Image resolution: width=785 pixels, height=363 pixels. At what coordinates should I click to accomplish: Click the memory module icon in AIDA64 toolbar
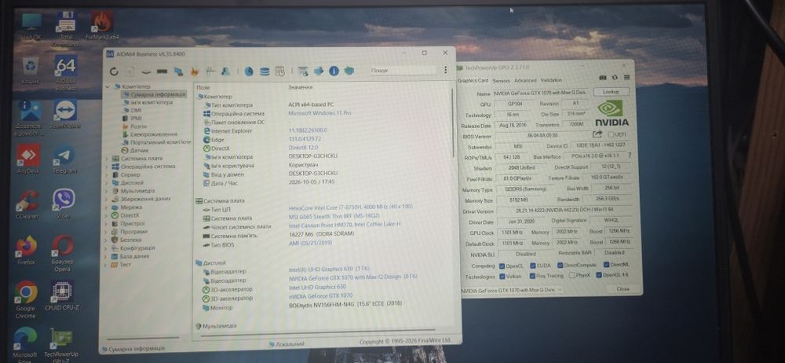point(162,71)
